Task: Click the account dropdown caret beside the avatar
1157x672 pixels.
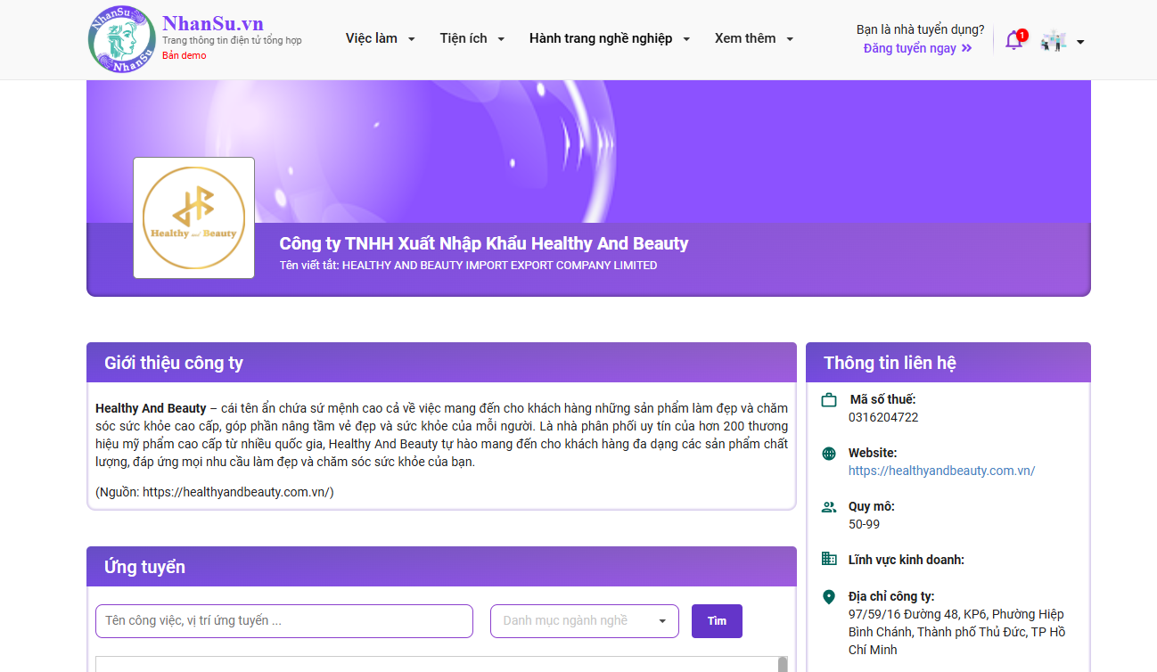Action: click(x=1080, y=42)
